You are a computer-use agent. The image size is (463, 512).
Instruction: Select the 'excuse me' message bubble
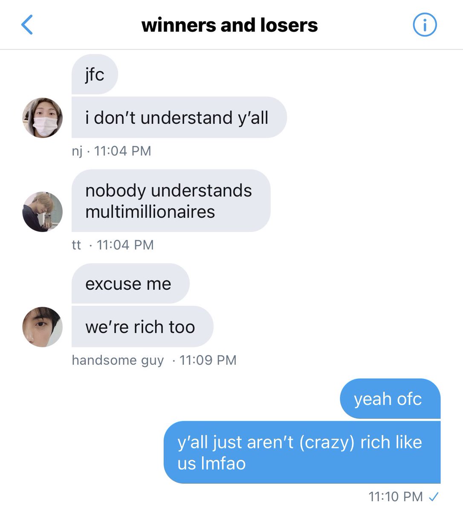130,284
